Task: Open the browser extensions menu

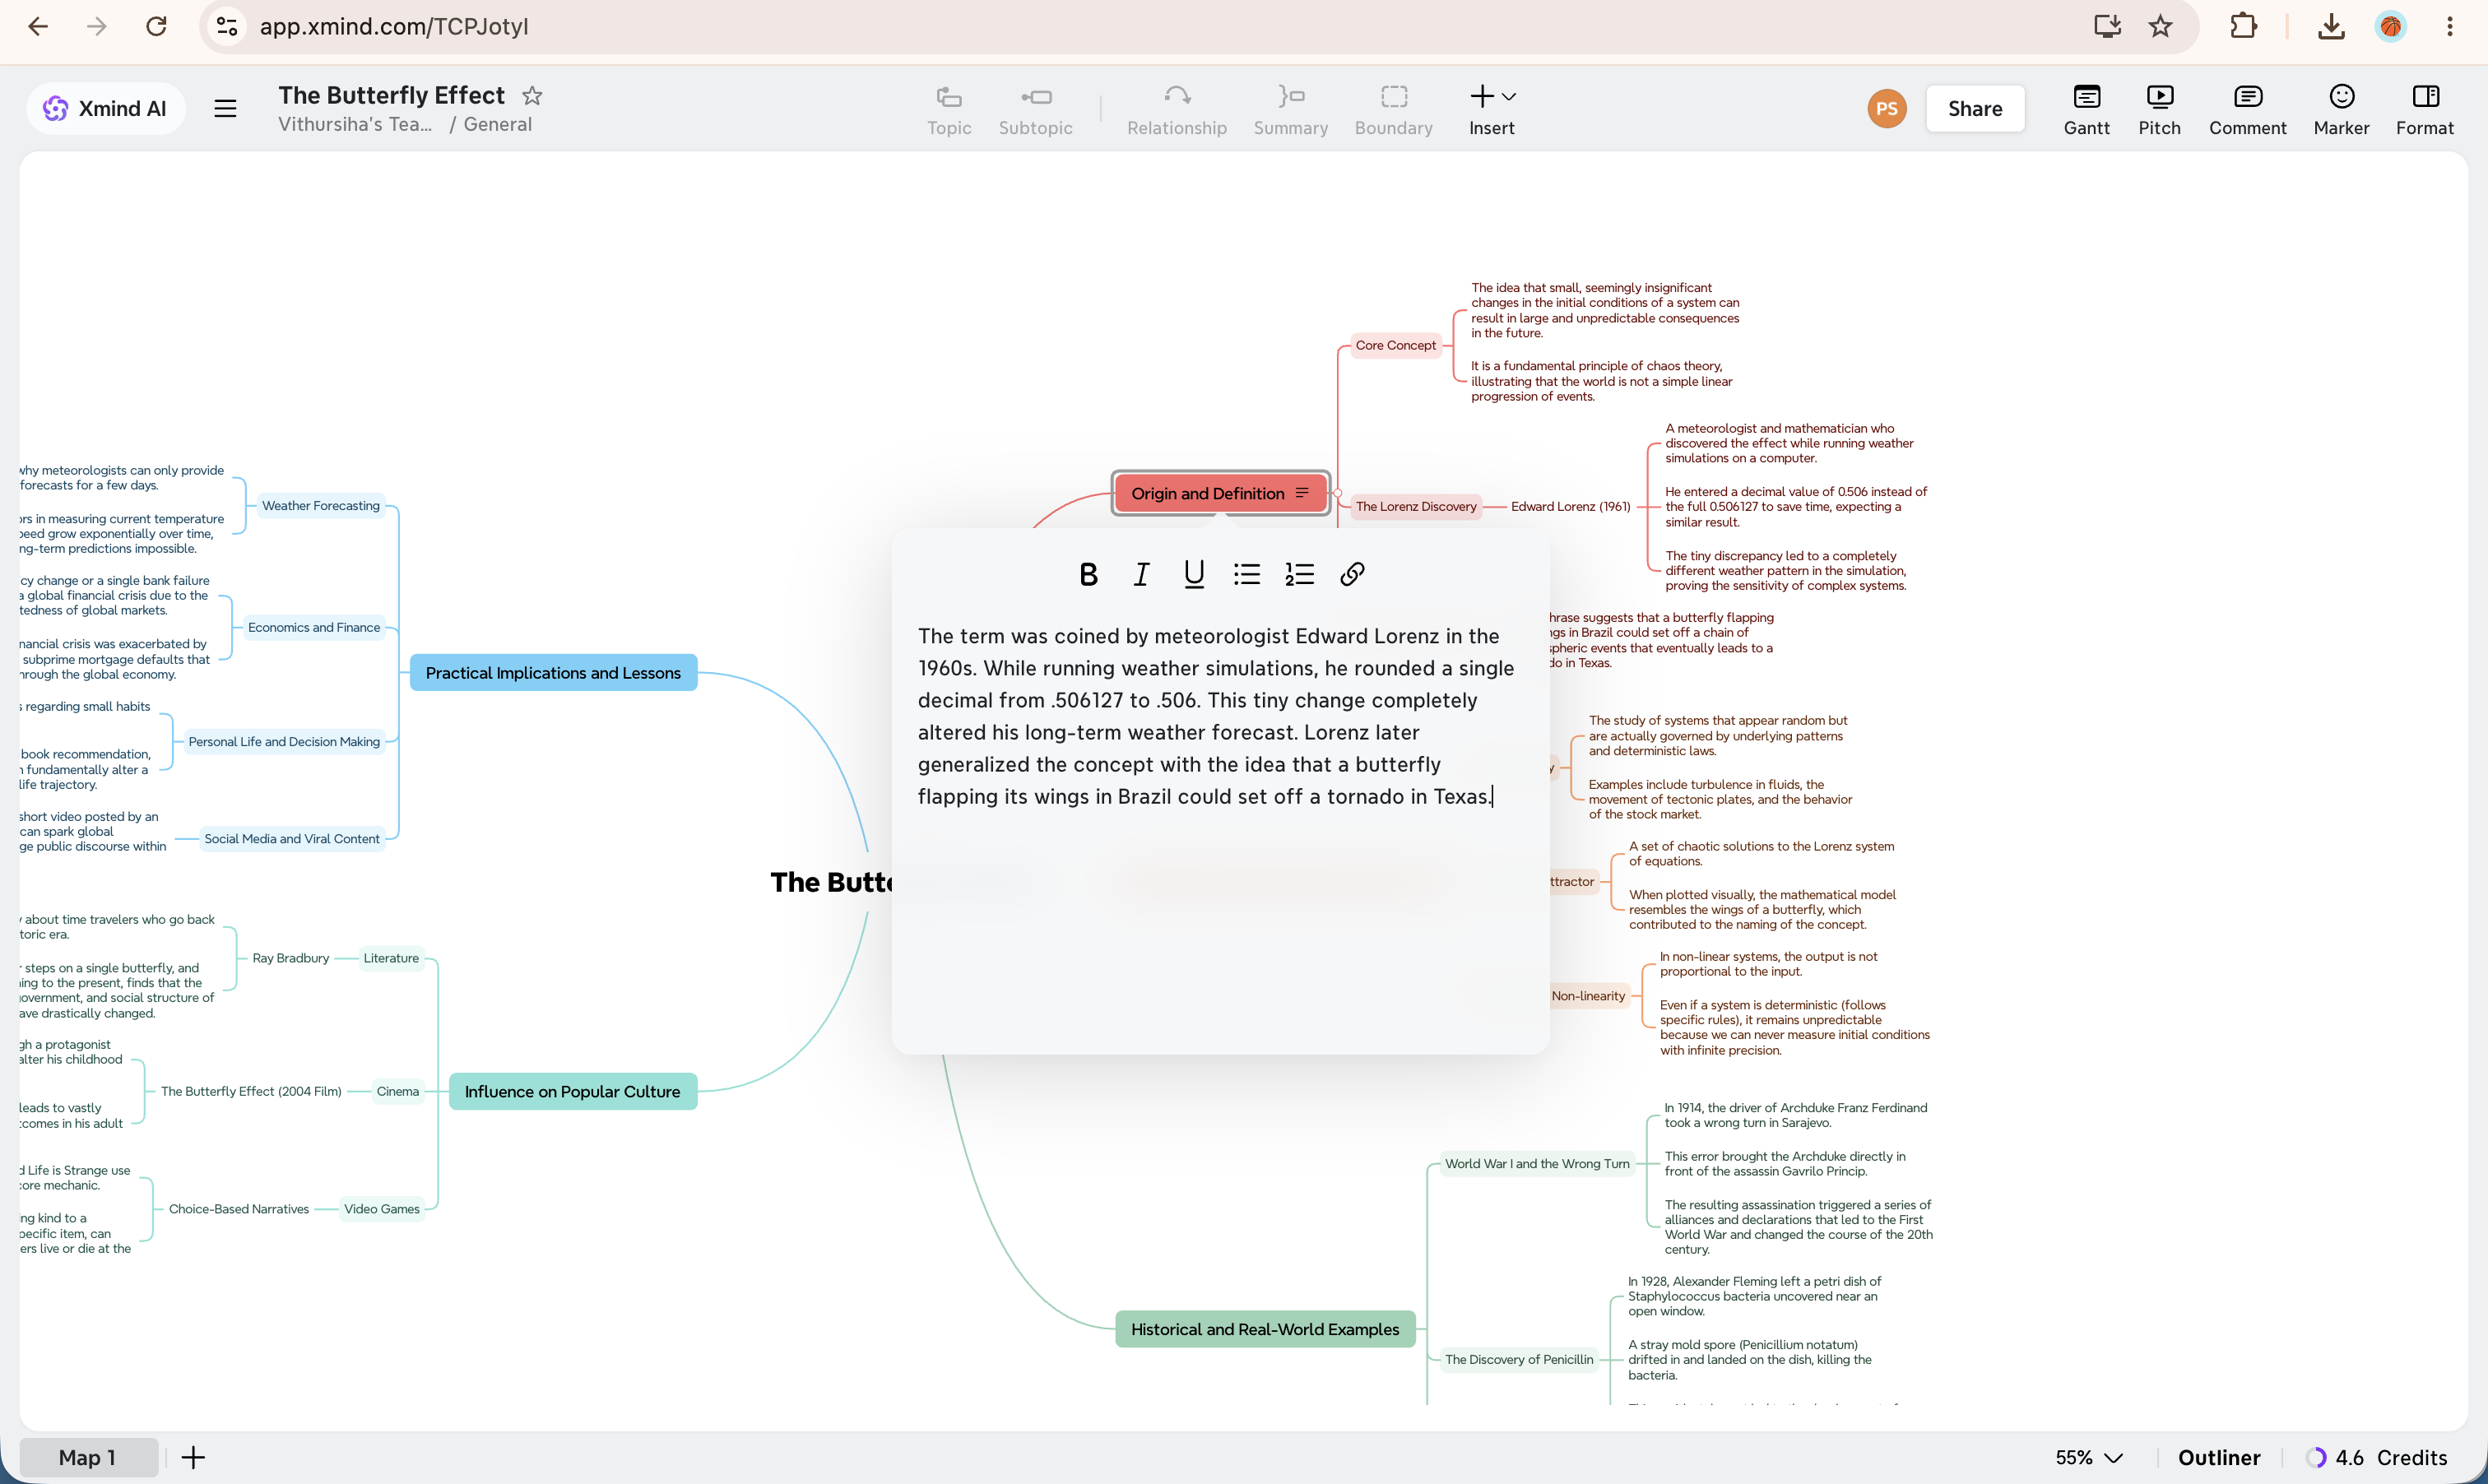Action: point(2243,26)
